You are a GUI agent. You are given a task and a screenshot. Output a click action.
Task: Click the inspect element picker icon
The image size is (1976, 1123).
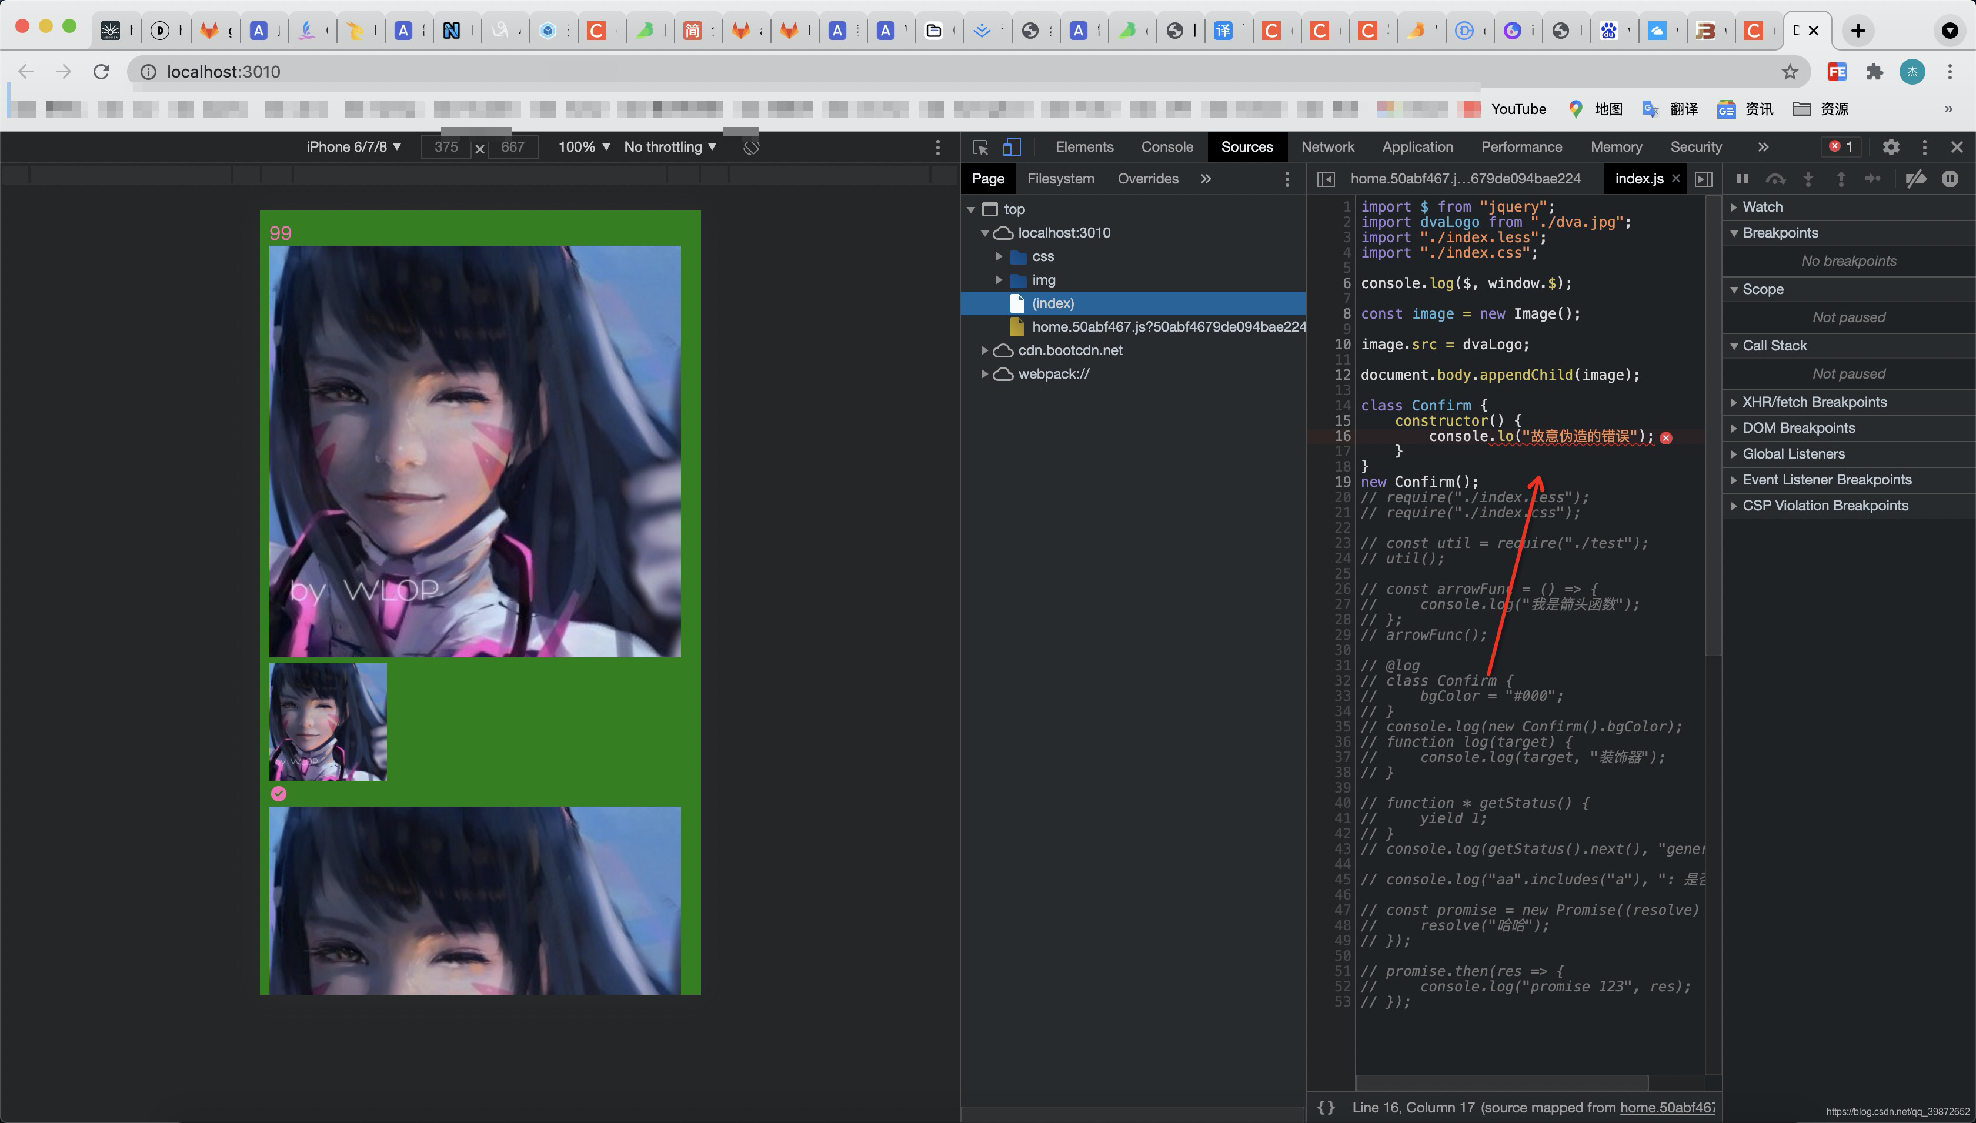tap(980, 146)
